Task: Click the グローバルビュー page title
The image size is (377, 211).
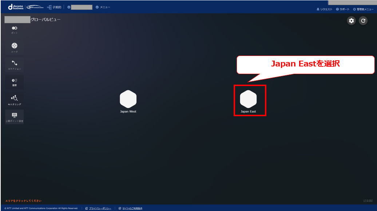Action: (x=45, y=20)
